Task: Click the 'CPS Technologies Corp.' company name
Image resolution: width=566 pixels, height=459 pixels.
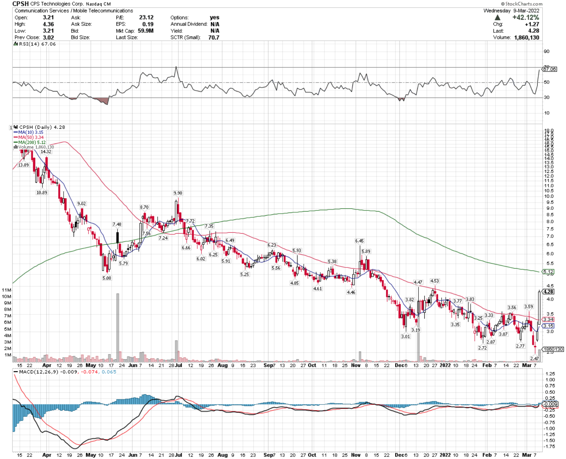Action: pyautogui.click(x=57, y=4)
